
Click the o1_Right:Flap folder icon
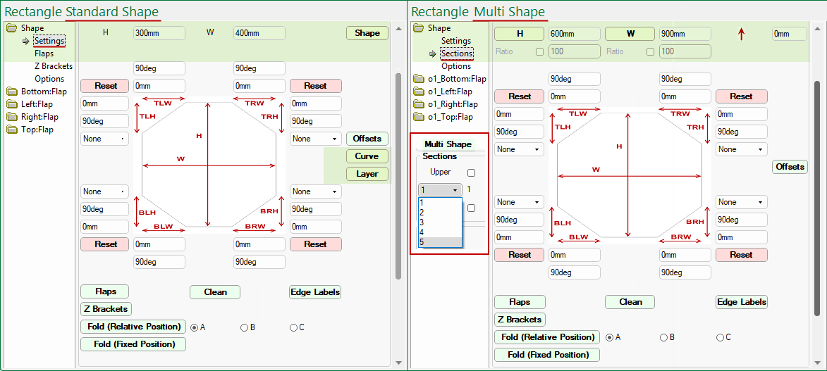pyautogui.click(x=419, y=104)
